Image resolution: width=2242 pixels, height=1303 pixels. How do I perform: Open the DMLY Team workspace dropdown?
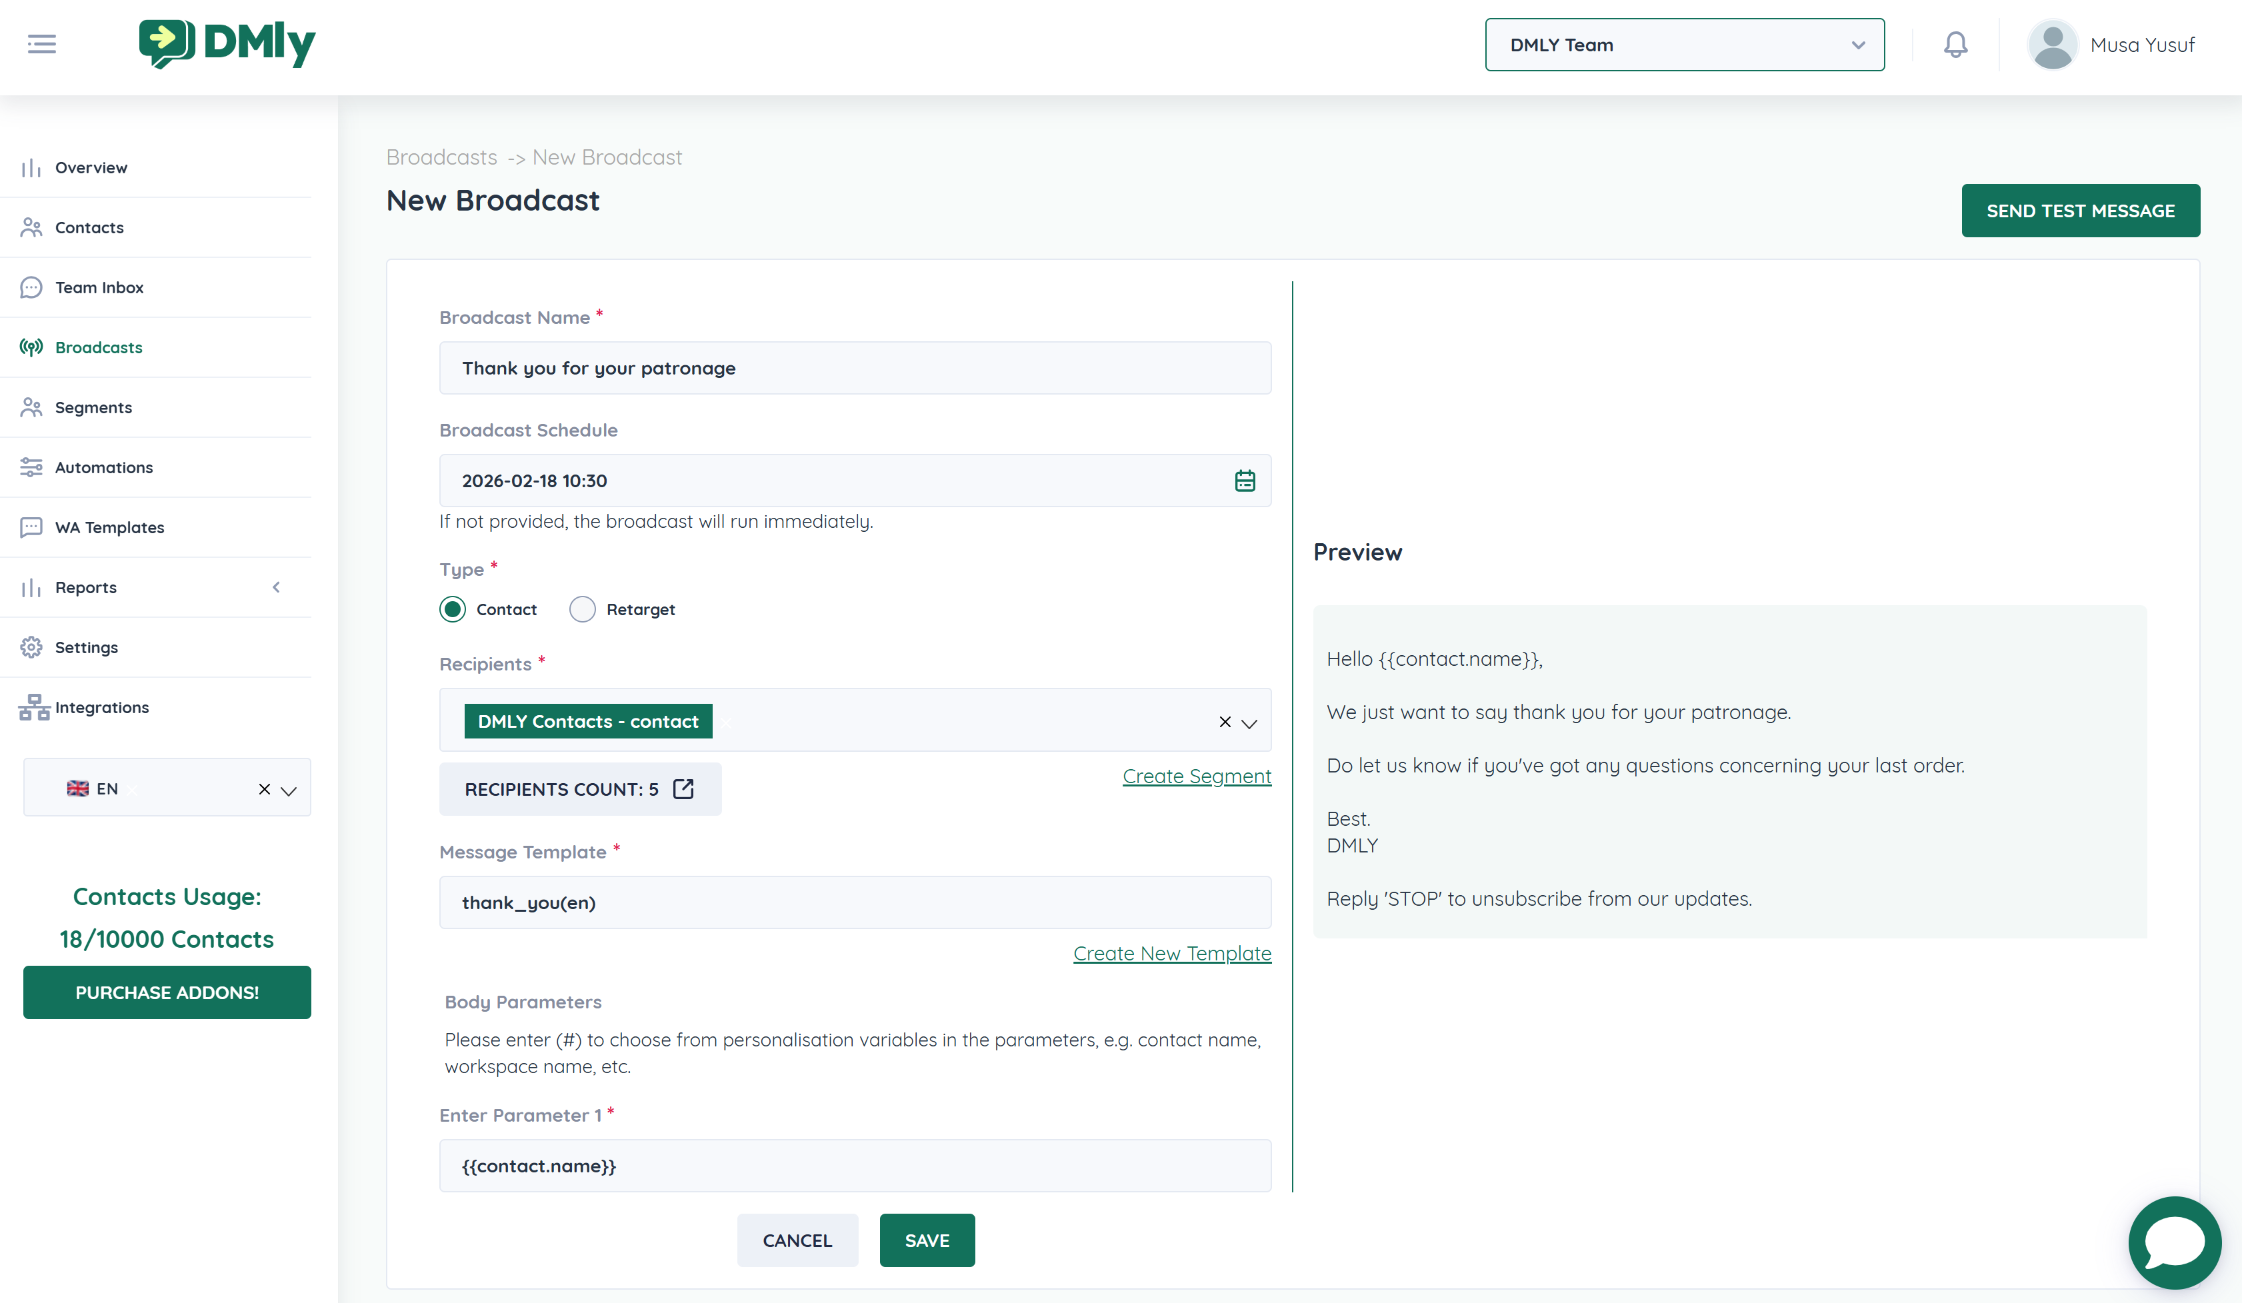click(x=1683, y=45)
